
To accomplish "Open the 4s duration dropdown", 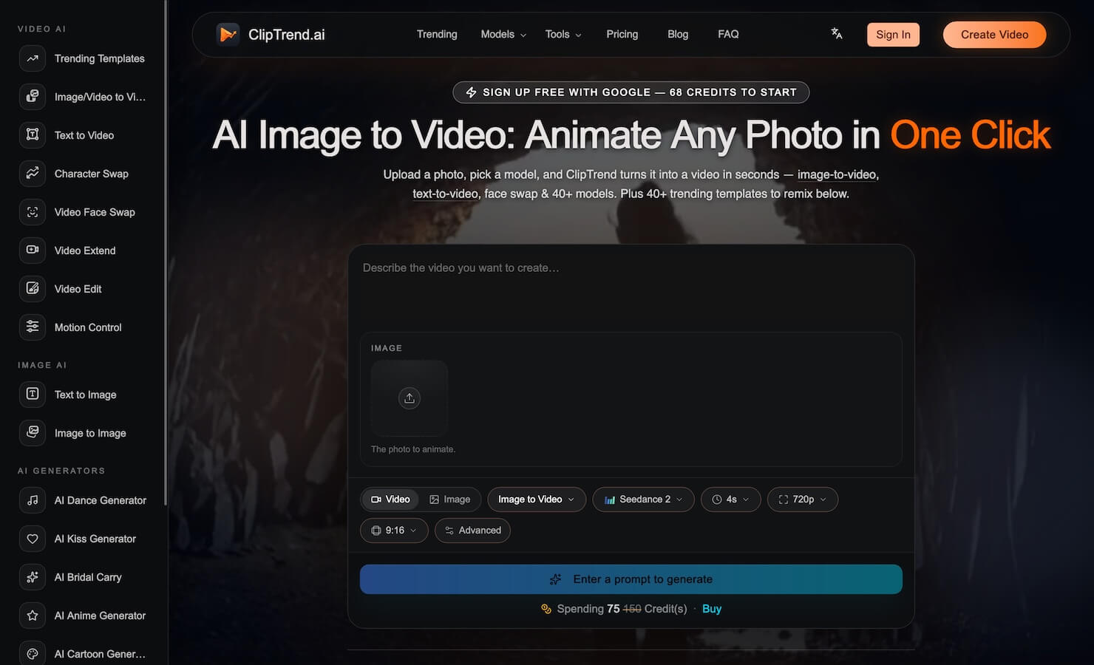I will pos(730,499).
